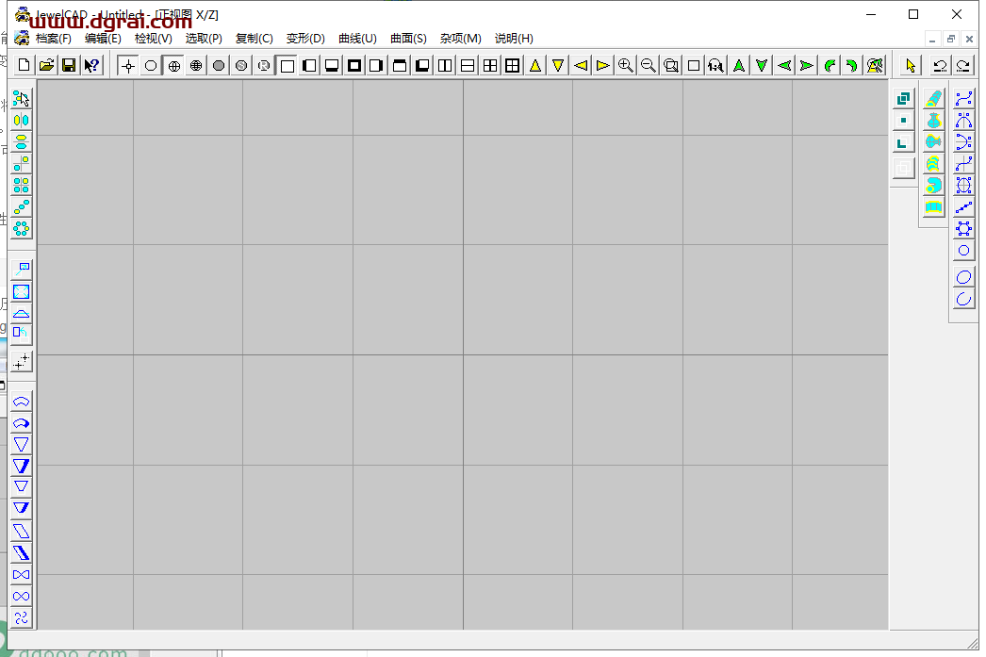The width and height of the screenshot is (986, 657).
Task: Select the polygon curve tool
Action: pos(963,228)
